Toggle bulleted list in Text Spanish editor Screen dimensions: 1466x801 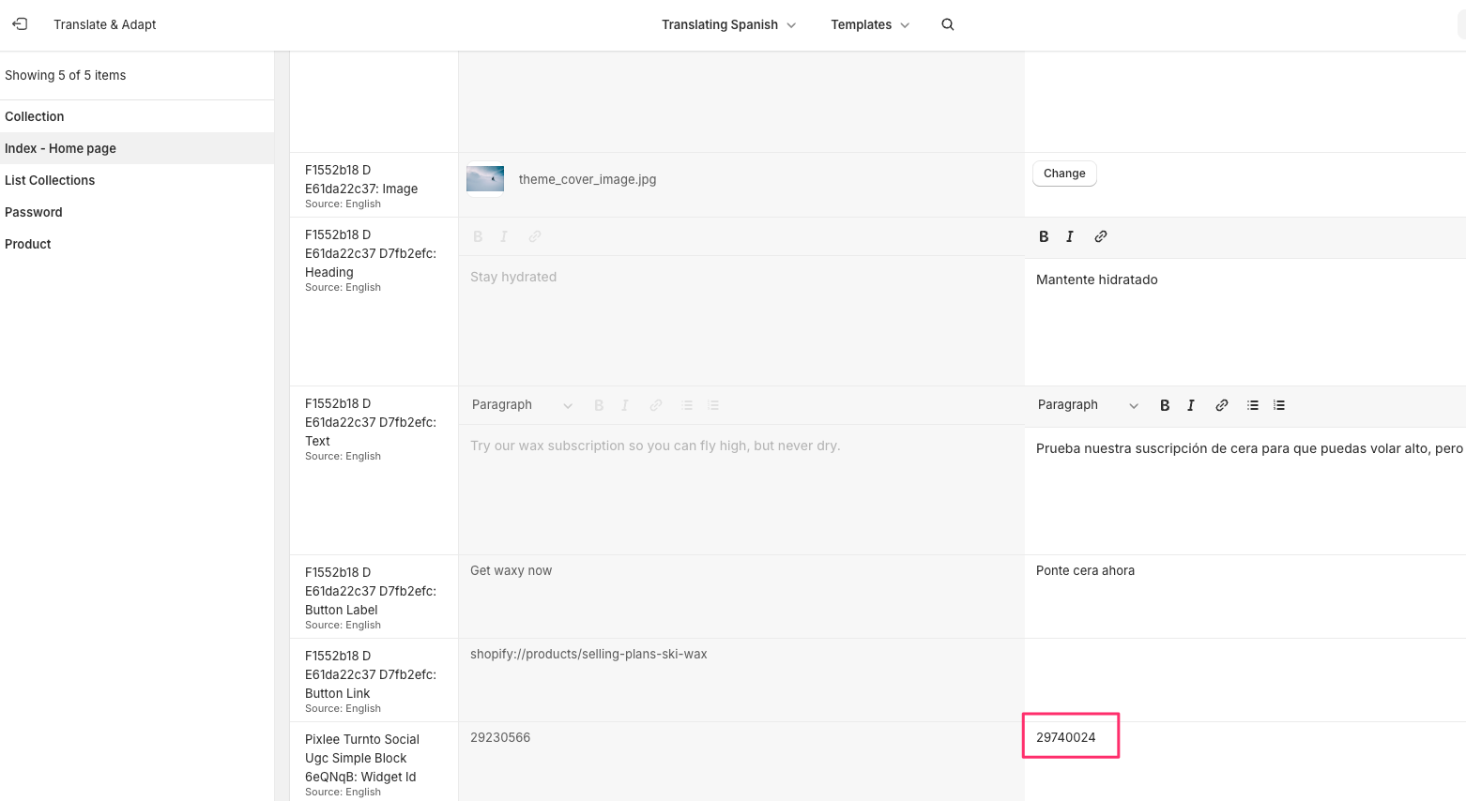point(1253,405)
